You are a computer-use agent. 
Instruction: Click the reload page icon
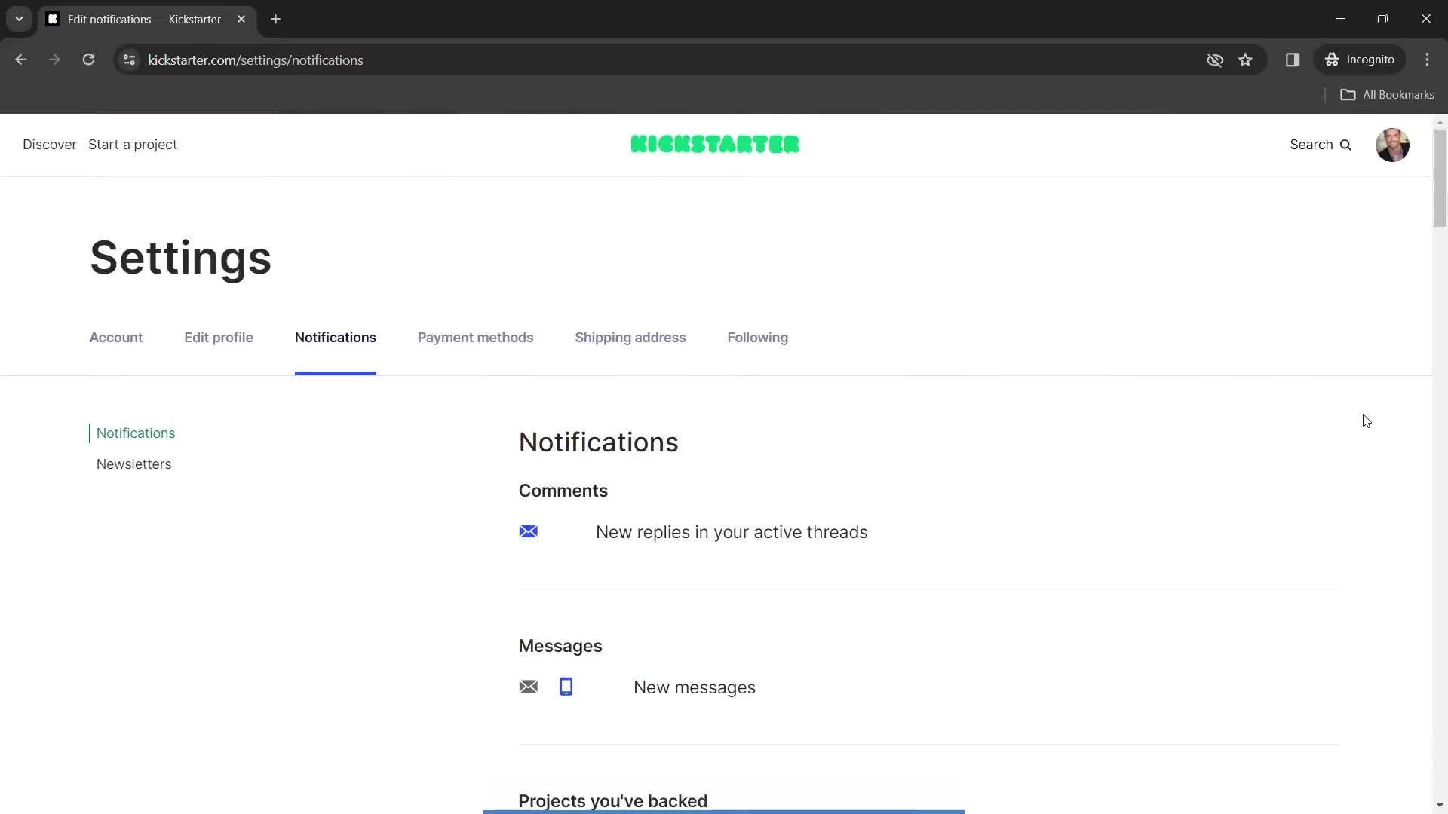(x=88, y=60)
